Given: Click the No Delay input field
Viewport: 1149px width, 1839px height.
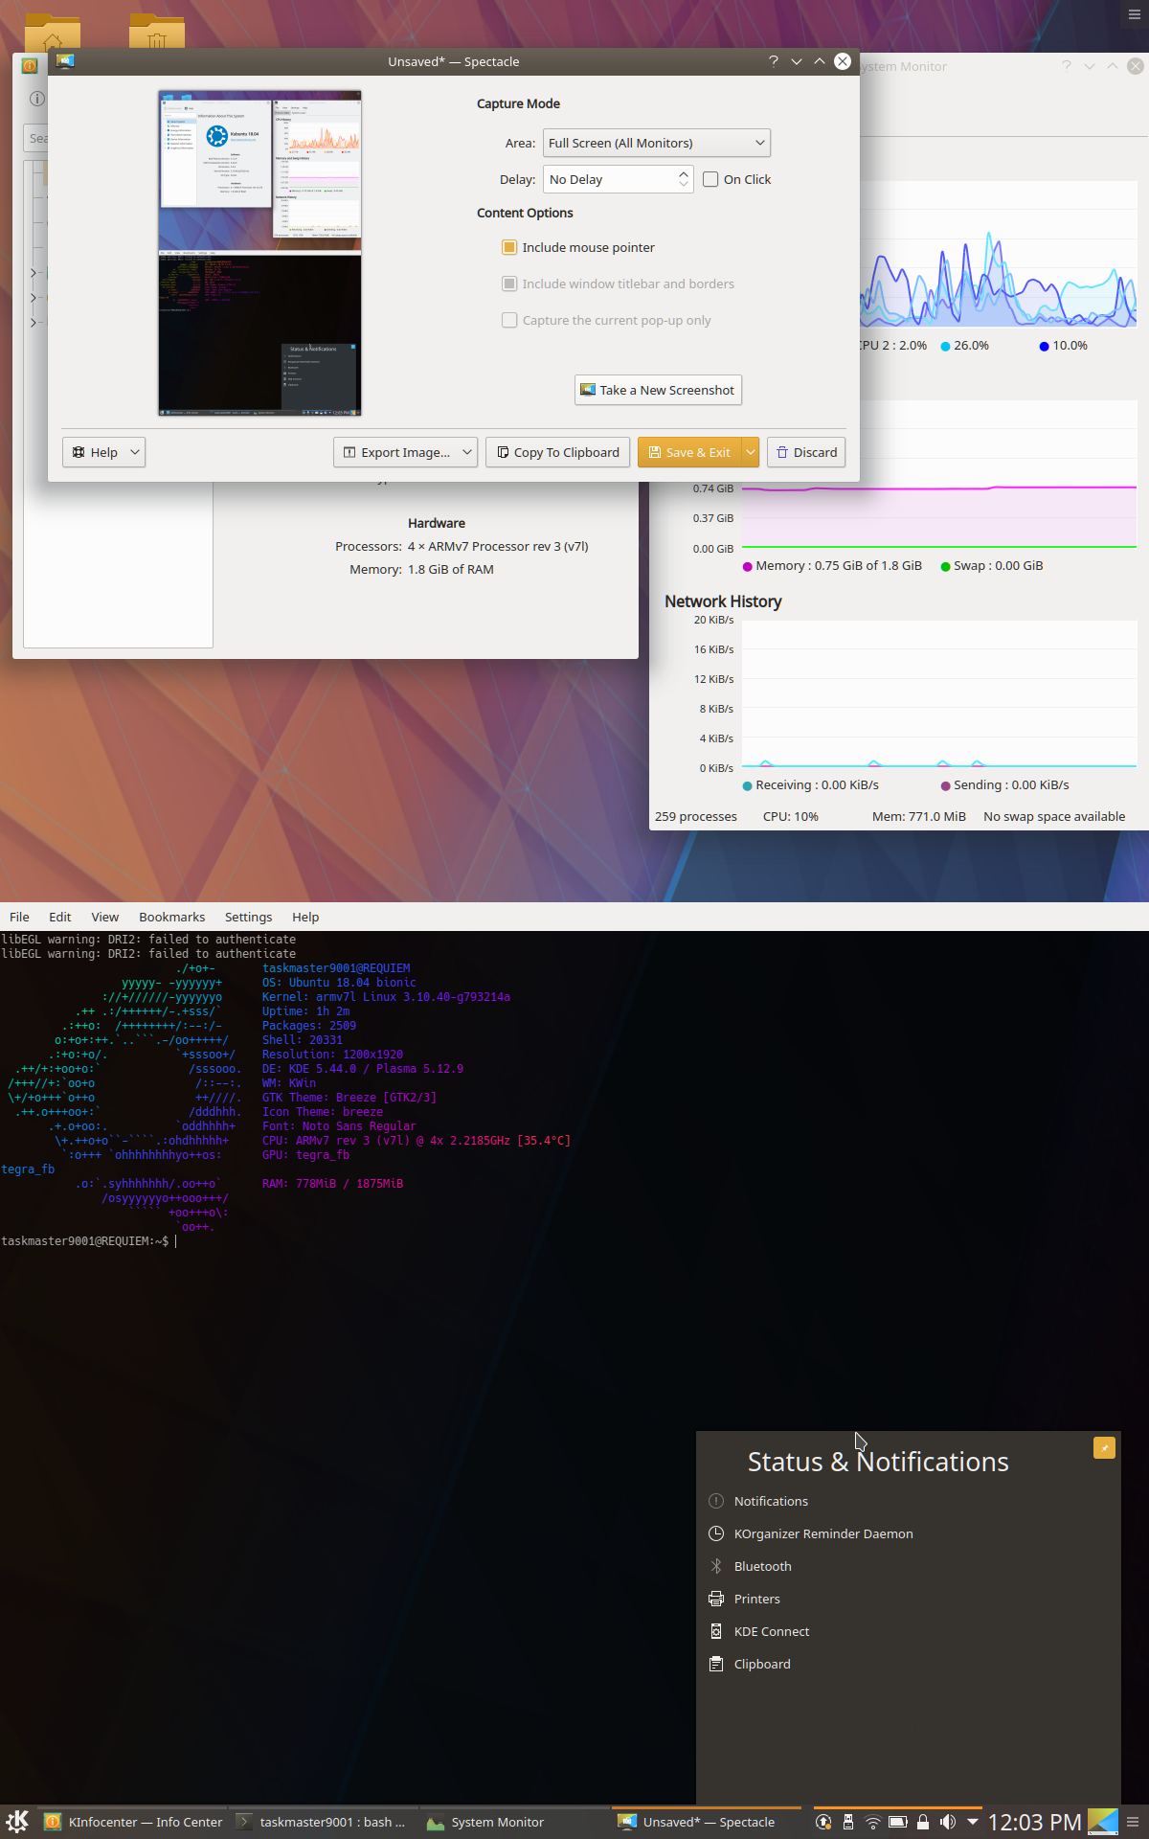Looking at the screenshot, I should click(x=610, y=179).
